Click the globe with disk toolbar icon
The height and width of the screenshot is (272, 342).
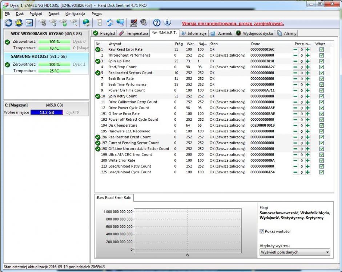(x=86, y=22)
